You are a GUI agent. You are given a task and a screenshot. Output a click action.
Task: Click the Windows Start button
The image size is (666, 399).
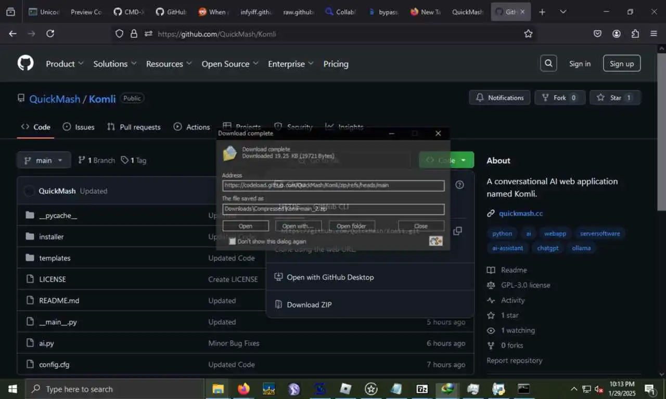pos(12,389)
